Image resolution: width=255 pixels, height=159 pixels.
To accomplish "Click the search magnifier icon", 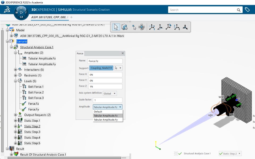I will [x=239, y=10].
